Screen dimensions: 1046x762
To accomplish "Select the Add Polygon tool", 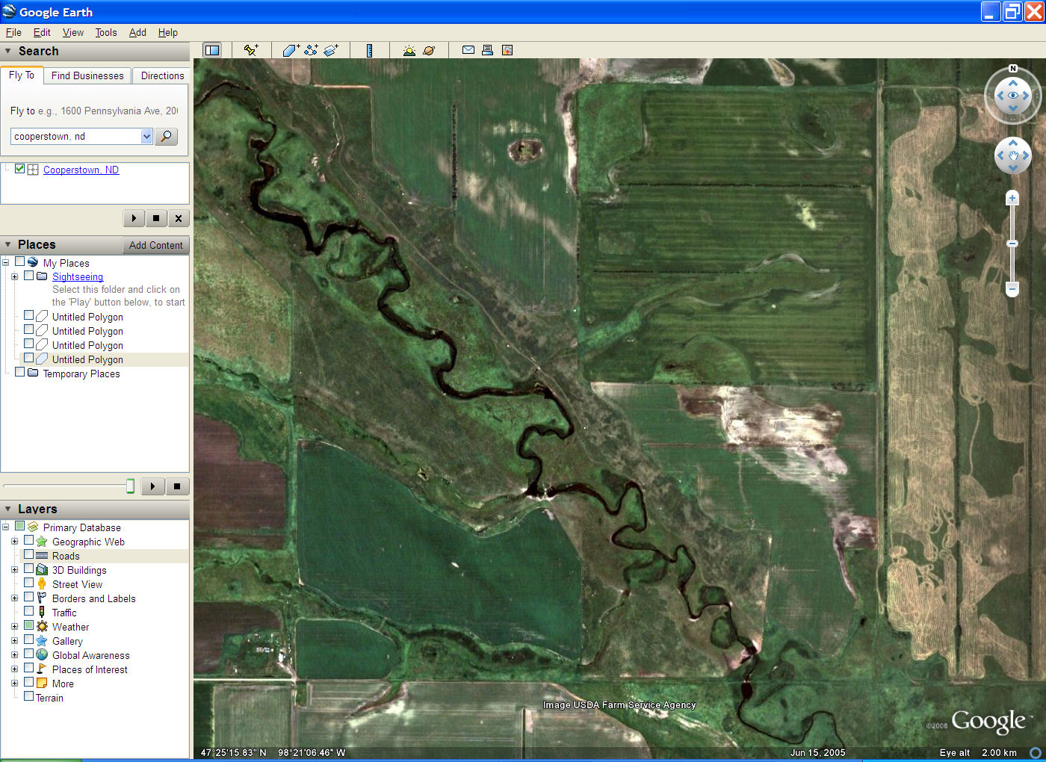I will tap(291, 50).
